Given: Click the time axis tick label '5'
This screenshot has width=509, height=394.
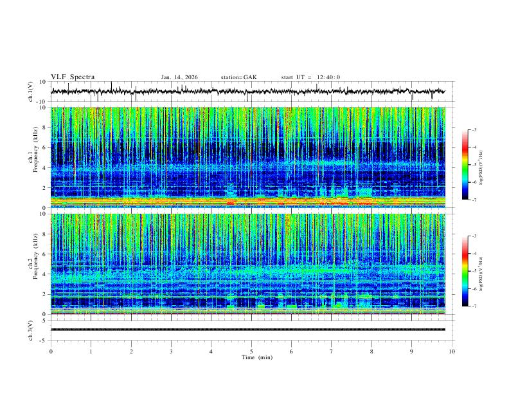Looking at the screenshot, I should point(251,352).
